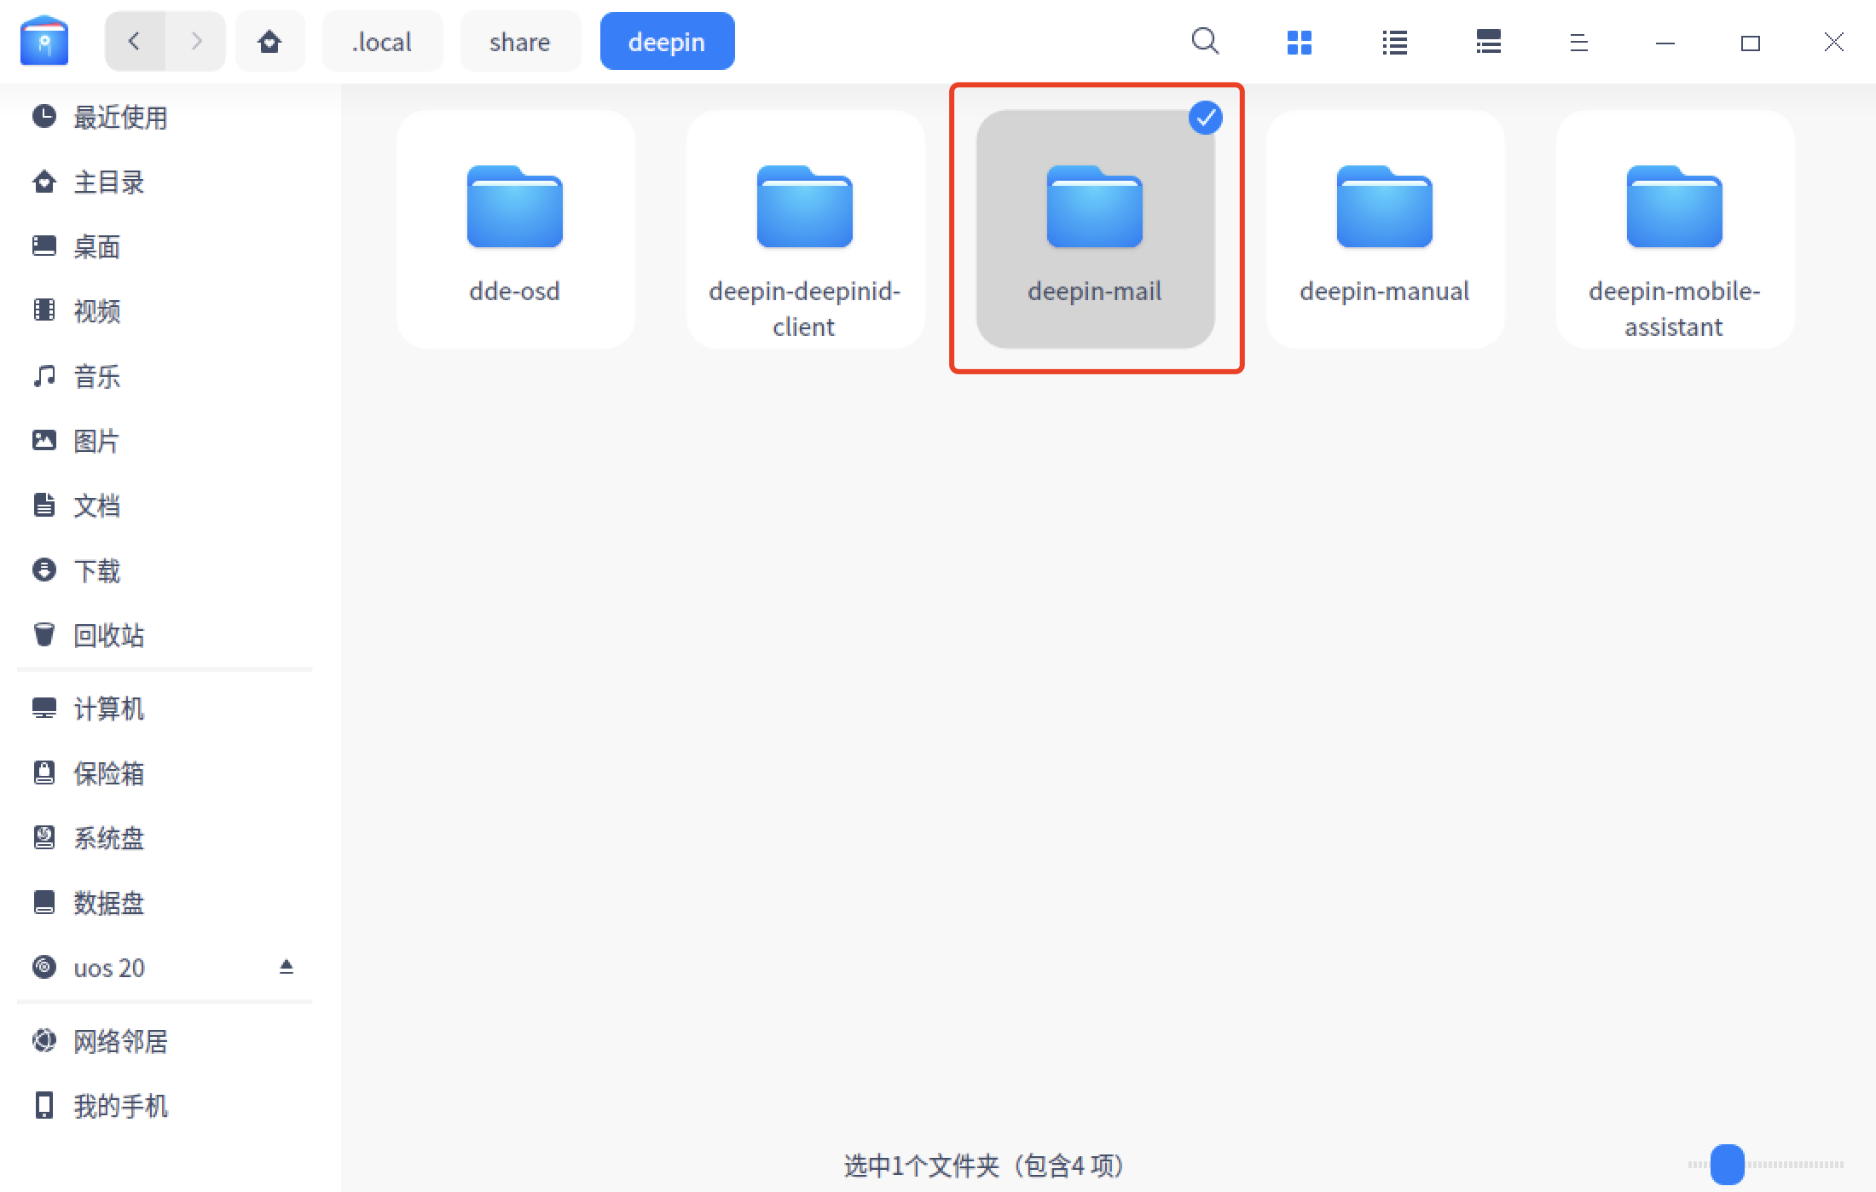Viewport: 1876px width, 1192px height.
Task: Click the home breadcrumb icon
Action: [269, 41]
